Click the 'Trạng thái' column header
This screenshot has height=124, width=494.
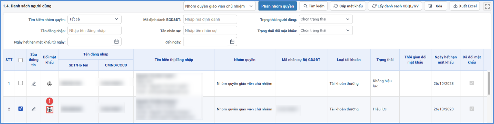point(385,60)
